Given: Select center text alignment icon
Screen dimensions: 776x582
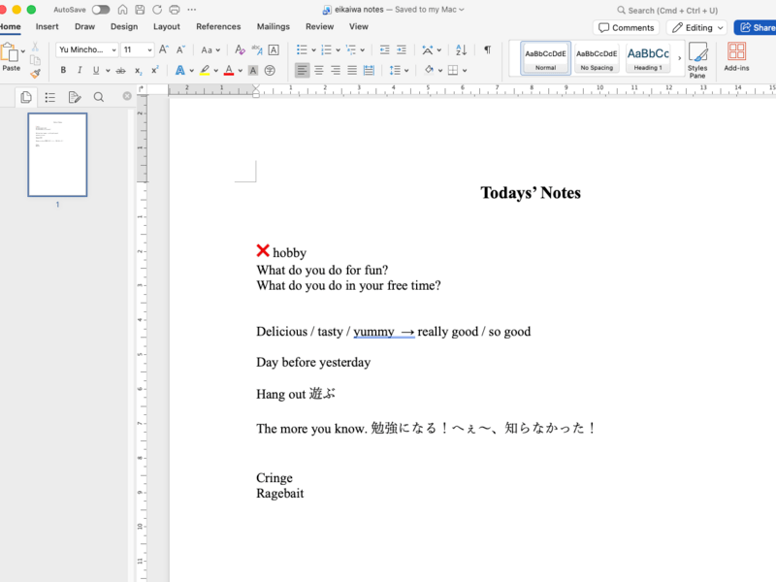Looking at the screenshot, I should point(319,70).
